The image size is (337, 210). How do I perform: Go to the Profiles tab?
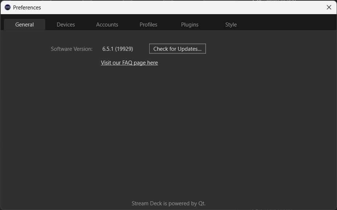pyautogui.click(x=148, y=25)
